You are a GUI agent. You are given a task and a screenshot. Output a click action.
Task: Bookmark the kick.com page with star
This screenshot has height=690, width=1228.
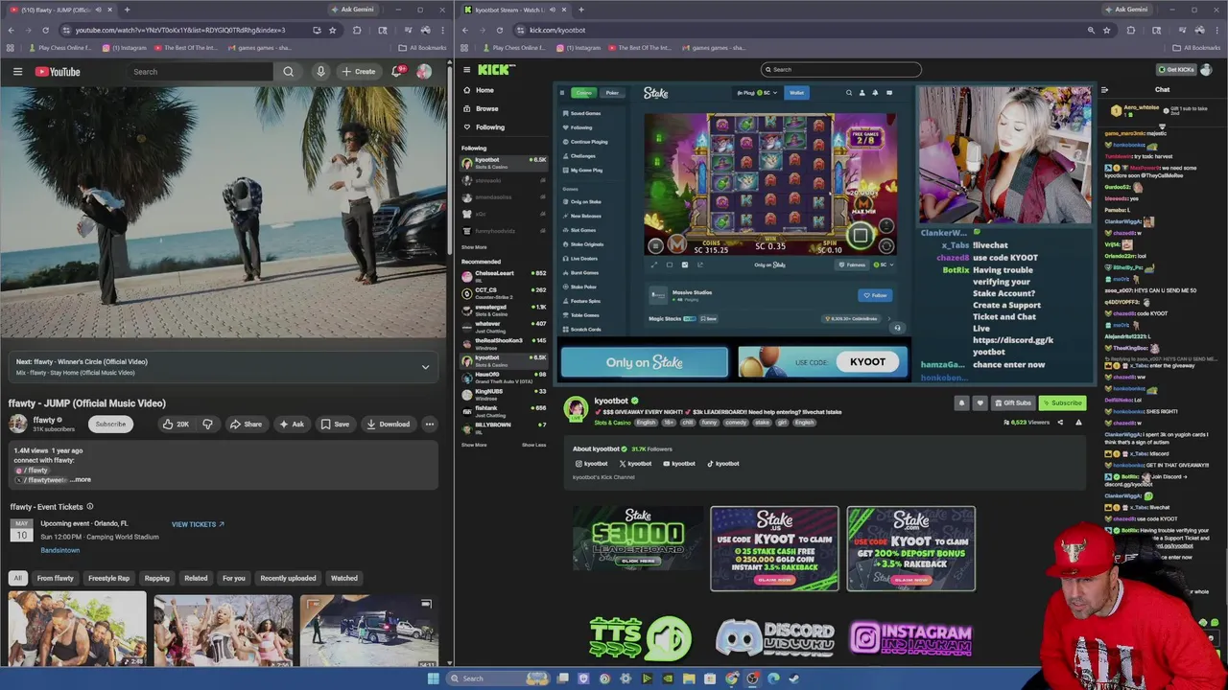(1106, 30)
